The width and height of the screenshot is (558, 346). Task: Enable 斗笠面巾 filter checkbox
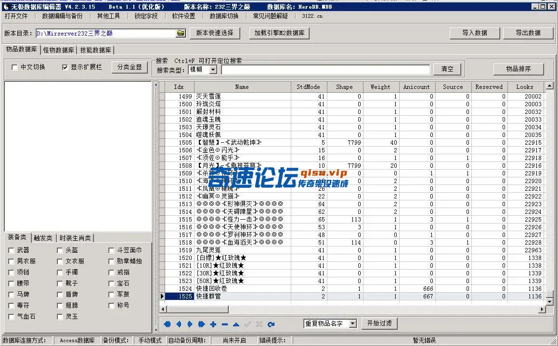coord(111,250)
